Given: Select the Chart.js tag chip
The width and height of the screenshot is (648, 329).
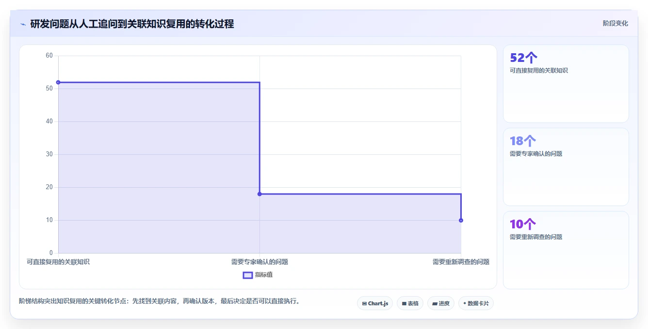Looking at the screenshot, I should click(375, 303).
